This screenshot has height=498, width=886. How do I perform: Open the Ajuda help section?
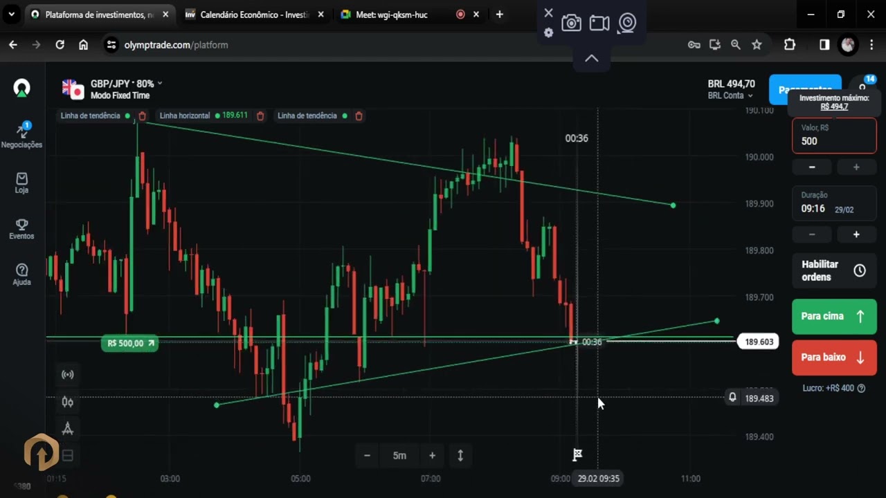(x=21, y=275)
